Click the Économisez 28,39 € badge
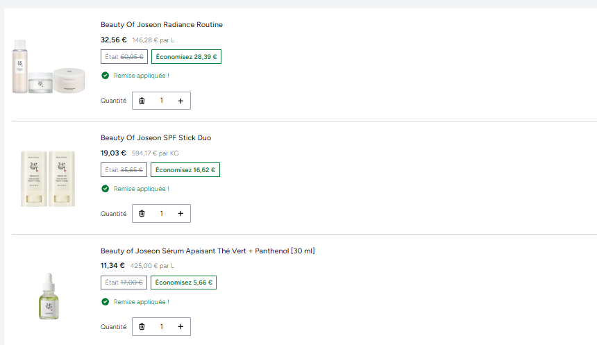Screen dimensions: 597x345 pos(186,57)
